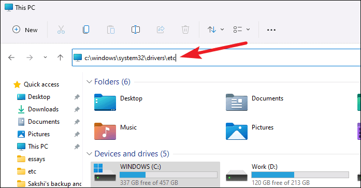Collapse the Folders (6) section

click(x=89, y=82)
